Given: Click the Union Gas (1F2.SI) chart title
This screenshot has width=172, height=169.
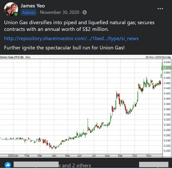Looking at the screenshot, I should (x=12, y=57).
